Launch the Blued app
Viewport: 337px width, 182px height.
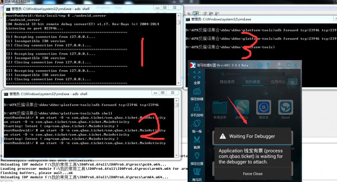286,107
